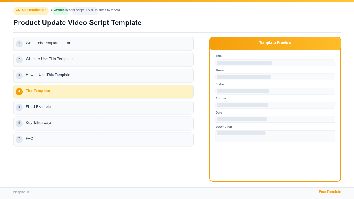
Task: Click the script and record time estimate
Action: click(x=85, y=10)
